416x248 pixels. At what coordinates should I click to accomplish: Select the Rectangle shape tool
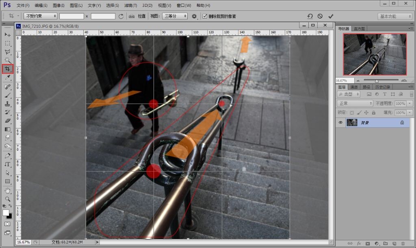tap(7, 181)
